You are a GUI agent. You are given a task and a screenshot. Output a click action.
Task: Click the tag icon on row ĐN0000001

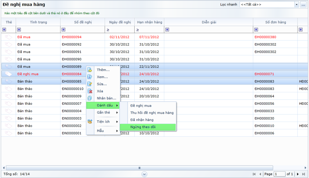click(9, 133)
